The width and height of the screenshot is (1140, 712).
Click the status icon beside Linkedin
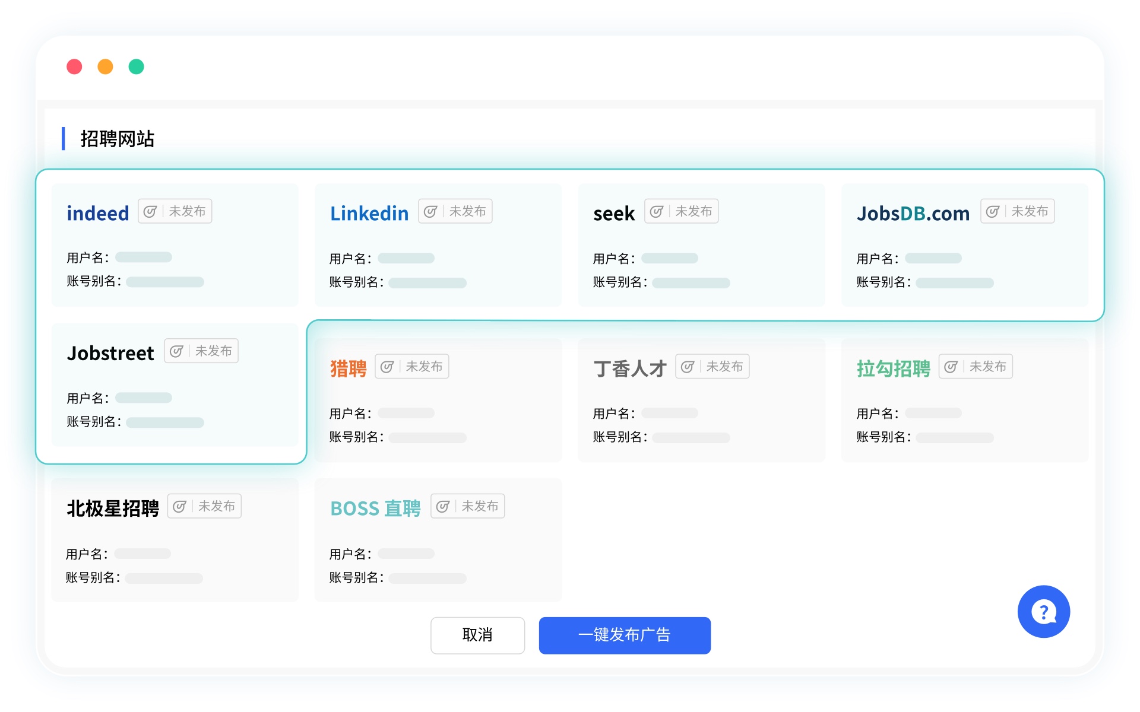coord(430,212)
